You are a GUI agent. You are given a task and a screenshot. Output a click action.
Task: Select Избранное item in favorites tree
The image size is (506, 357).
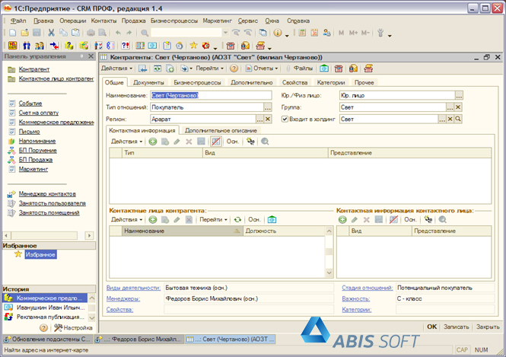pos(40,255)
